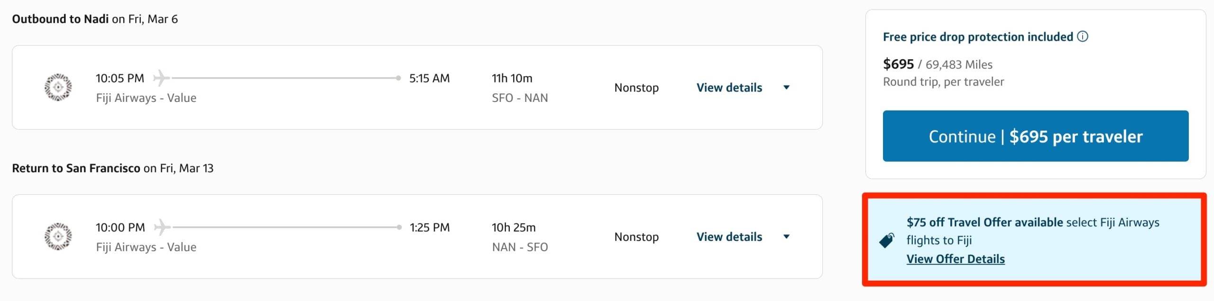Screen dimensions: 1214x301
Task: Click the outbound flight duration progress line
Action: [285, 78]
